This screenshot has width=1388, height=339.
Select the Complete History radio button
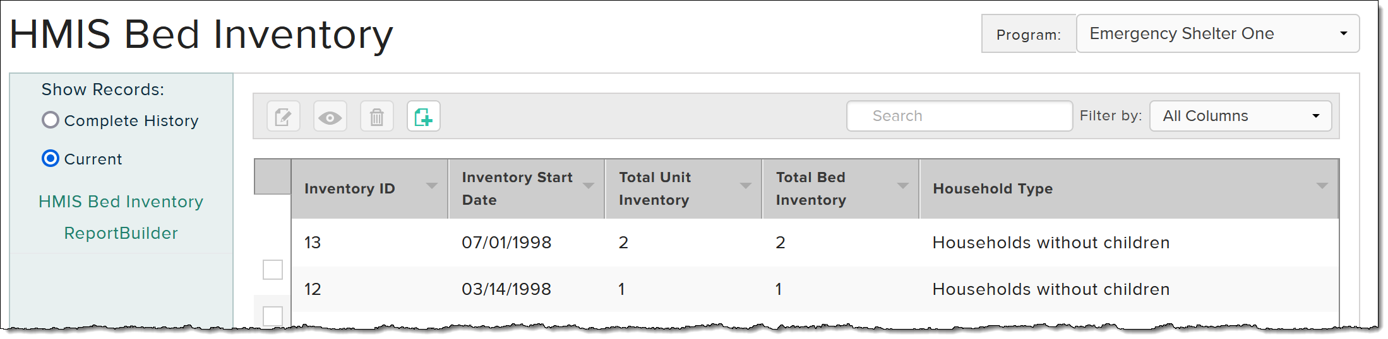(51, 120)
